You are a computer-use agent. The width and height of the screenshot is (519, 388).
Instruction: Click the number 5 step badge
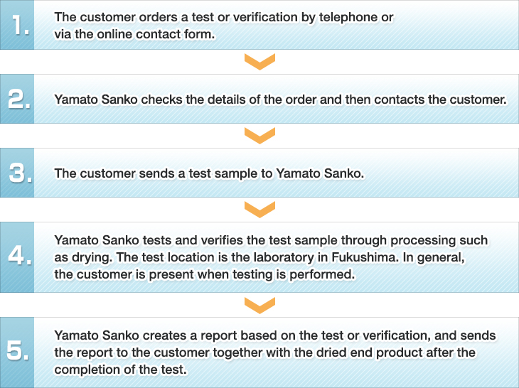(x=17, y=352)
